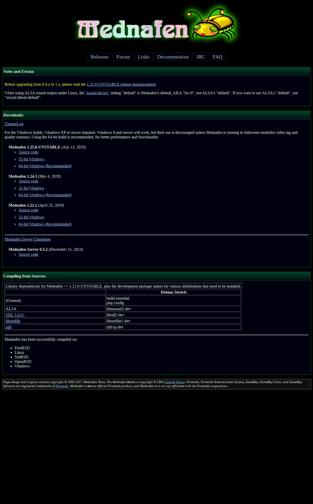The width and height of the screenshot is (313, 504).
Task: Open the Documentation navigation item
Action: (173, 57)
